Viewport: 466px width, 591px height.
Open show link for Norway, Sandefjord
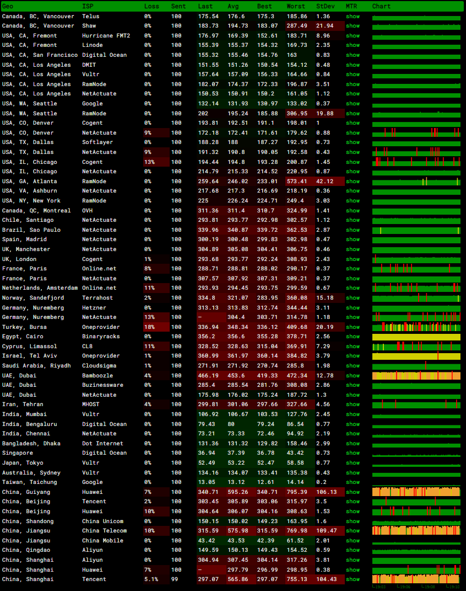[353, 298]
